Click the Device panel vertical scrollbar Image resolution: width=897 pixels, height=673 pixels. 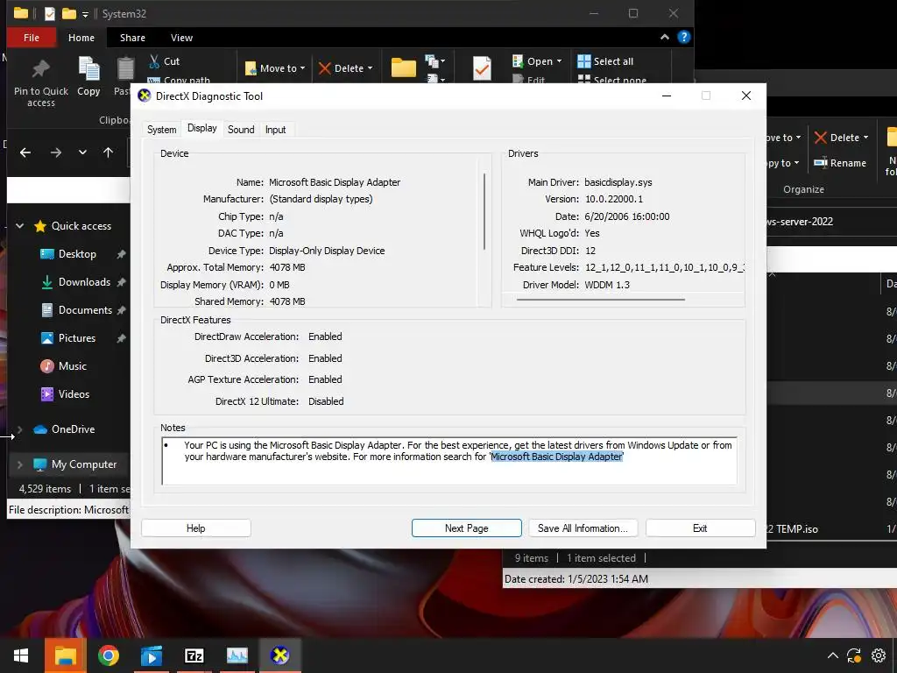[x=484, y=212]
